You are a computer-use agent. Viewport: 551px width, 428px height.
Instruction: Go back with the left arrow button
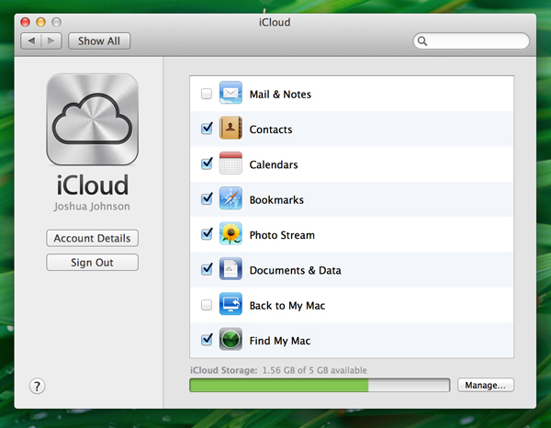[x=31, y=40]
